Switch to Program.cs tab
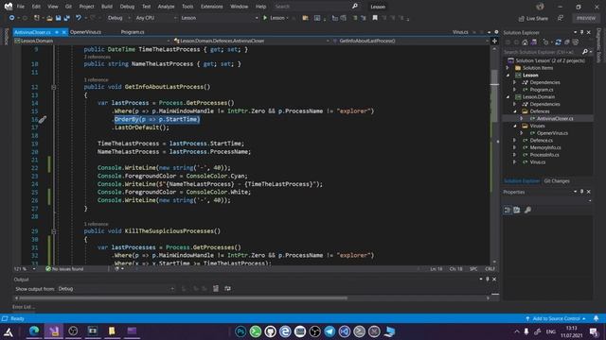 133,32
